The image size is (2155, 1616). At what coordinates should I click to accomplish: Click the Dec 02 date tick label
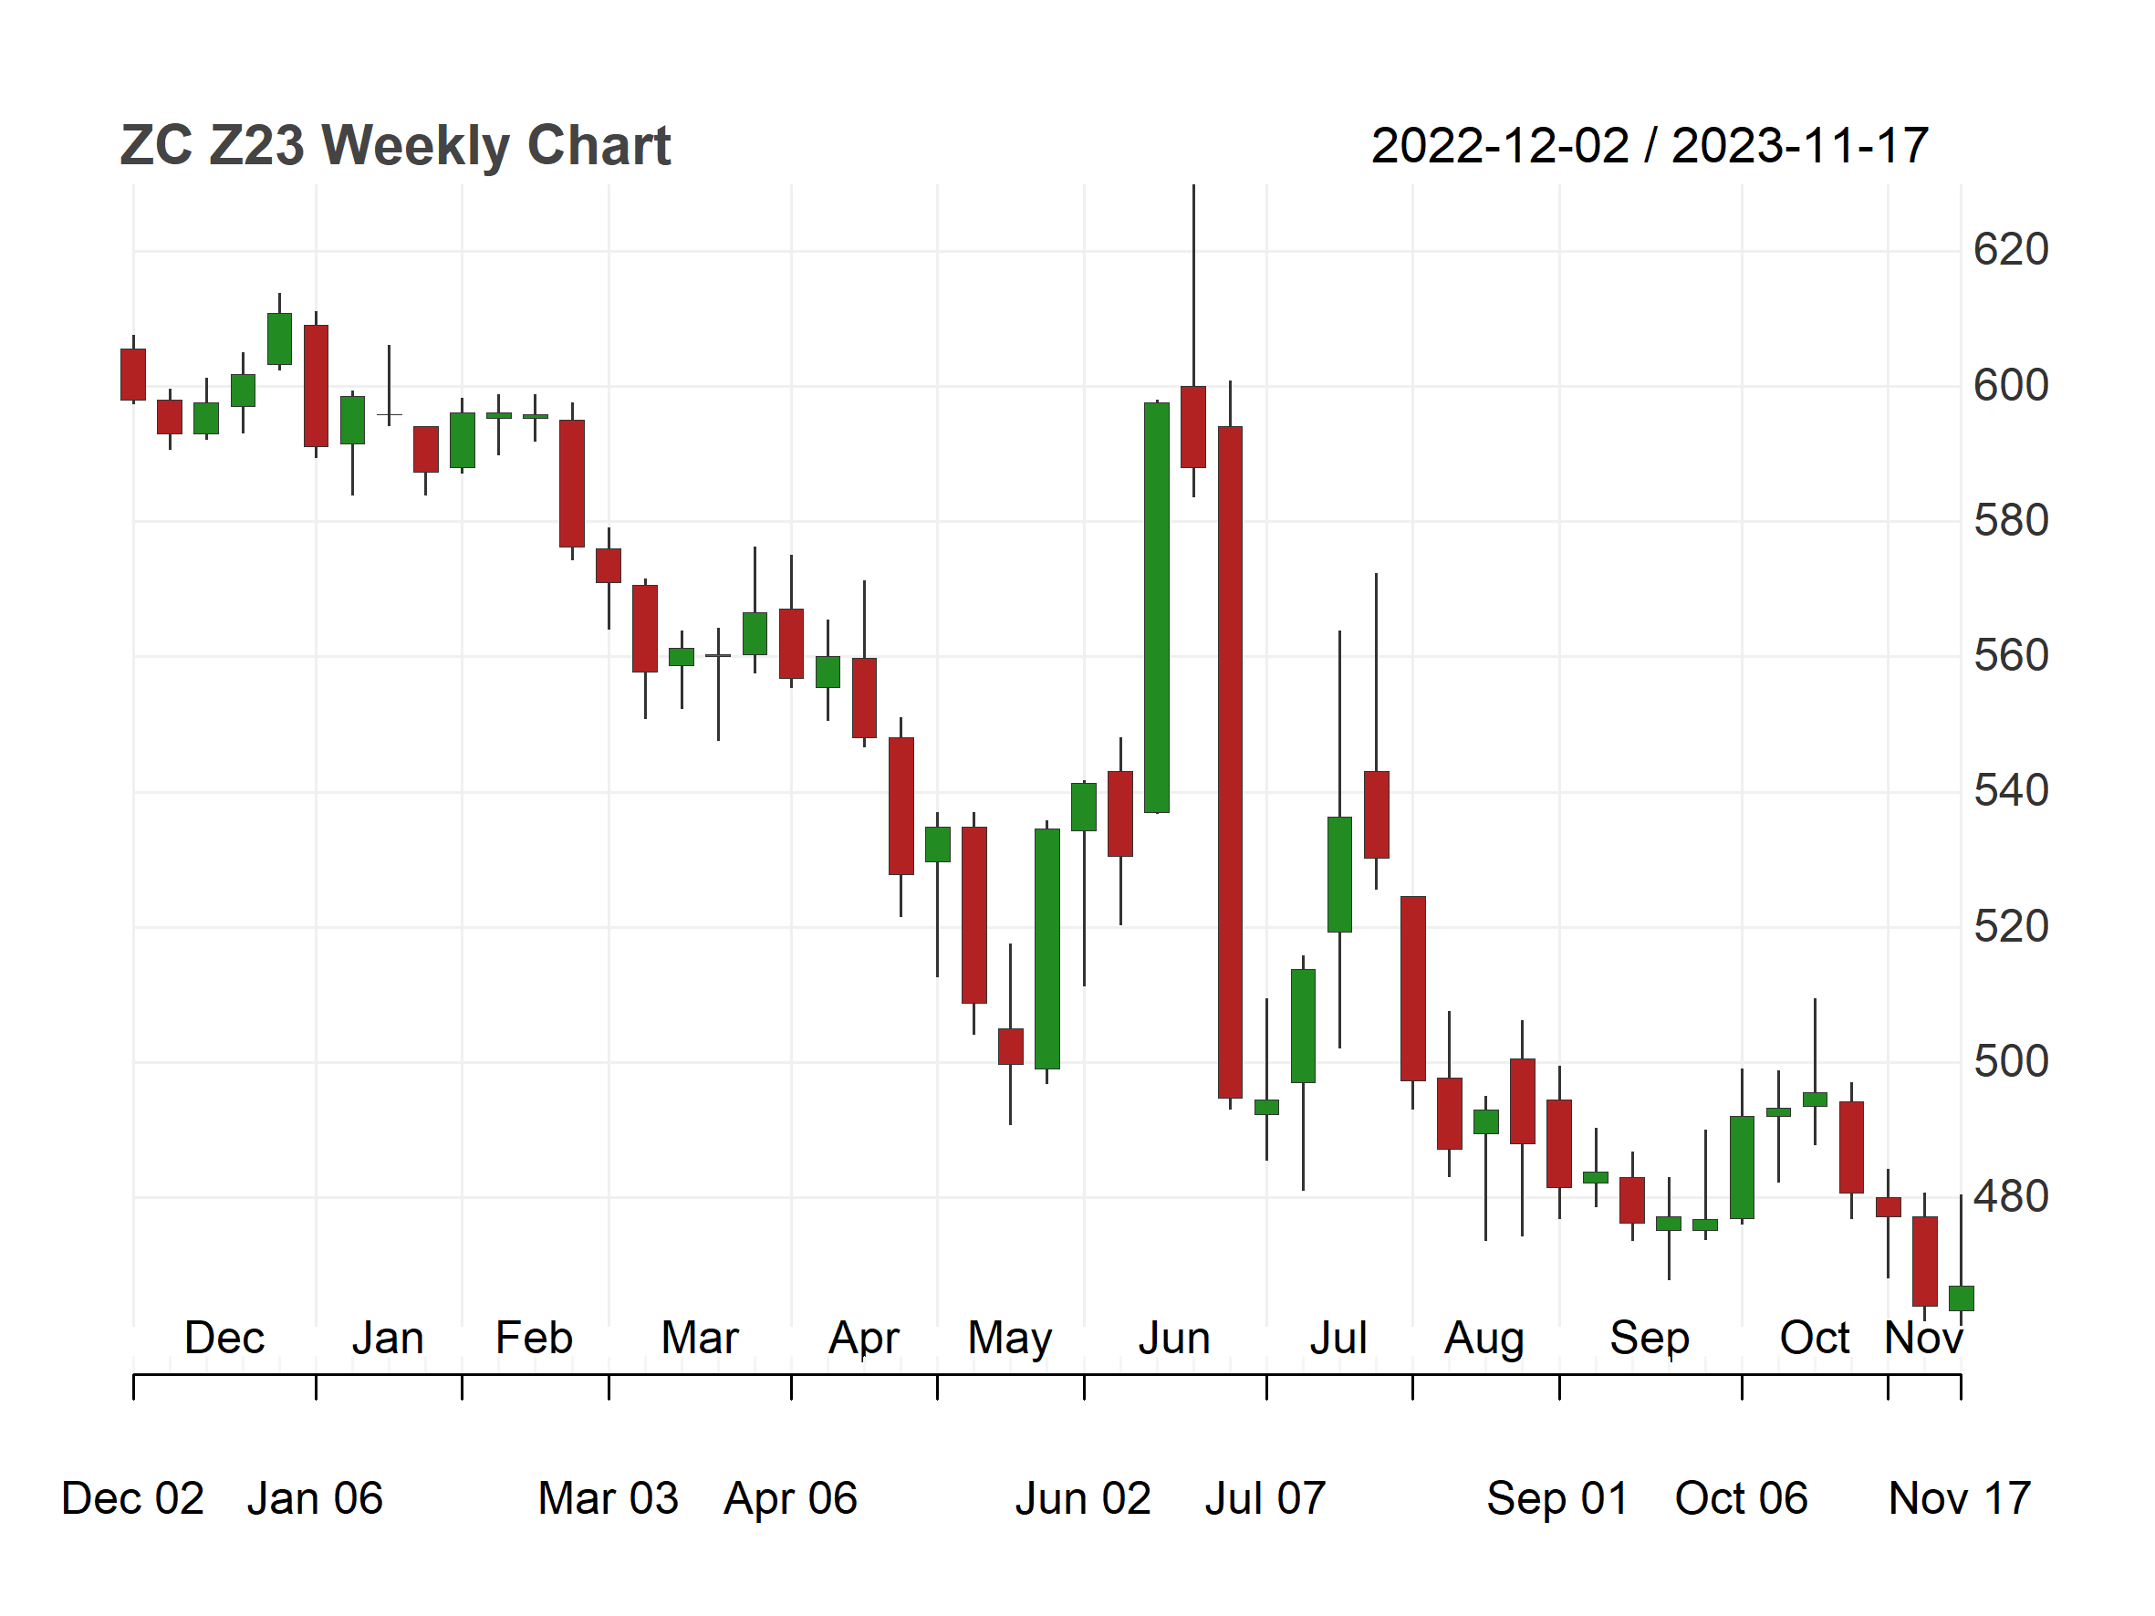point(132,1499)
